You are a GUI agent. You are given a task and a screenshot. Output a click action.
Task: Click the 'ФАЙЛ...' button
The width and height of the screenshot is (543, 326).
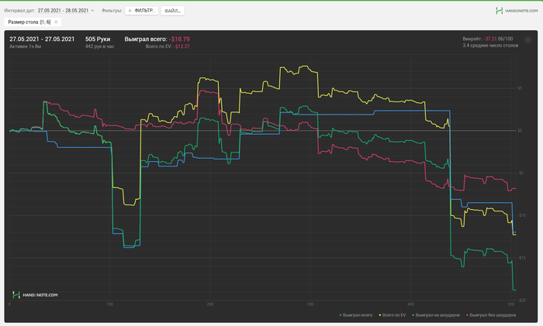pyautogui.click(x=172, y=11)
